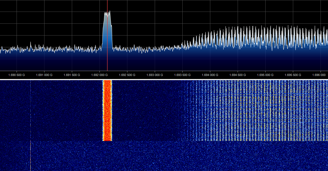Image resolution: width=328 pixels, height=171 pixels.
Task: Click the 1.693 000 G frequency label
Action: [154, 75]
